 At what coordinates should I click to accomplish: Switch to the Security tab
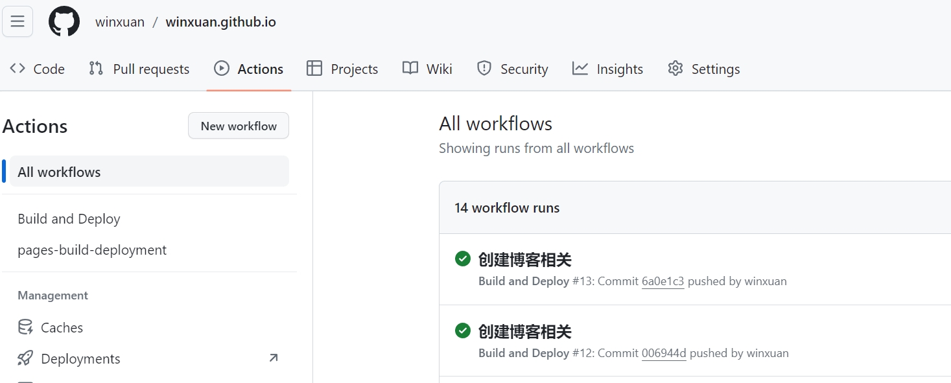point(512,69)
